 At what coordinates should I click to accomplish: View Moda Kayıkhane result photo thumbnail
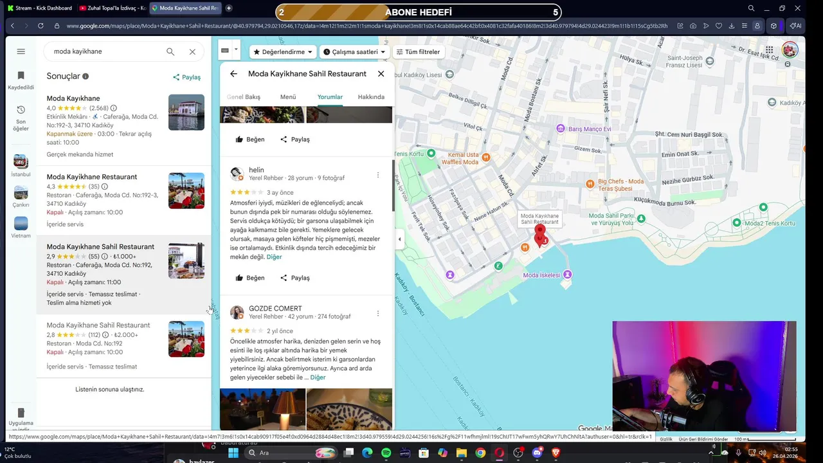coord(186,113)
